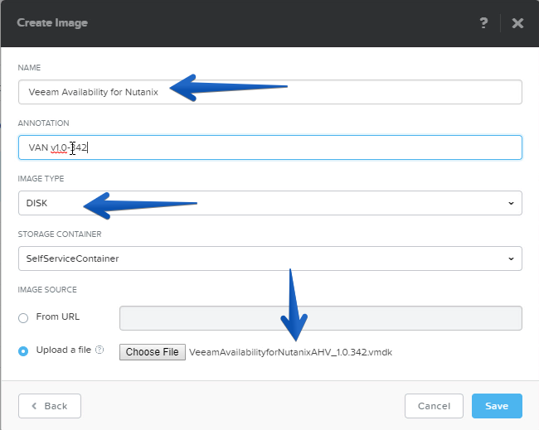Click the Choose File button
The width and height of the screenshot is (539, 430).
[x=153, y=352]
